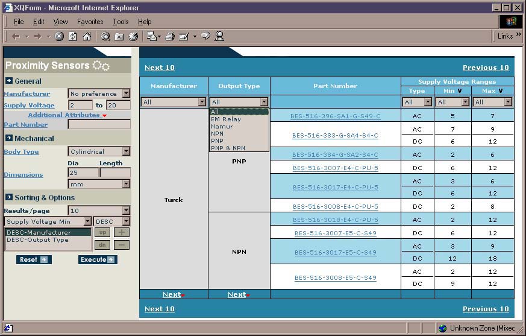Open the Favorites menu

point(90,22)
